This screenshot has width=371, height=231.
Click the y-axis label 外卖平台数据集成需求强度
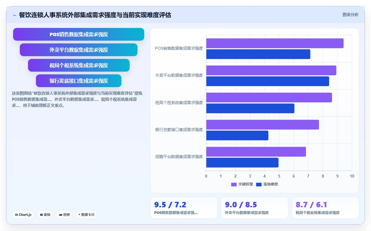[179, 75]
